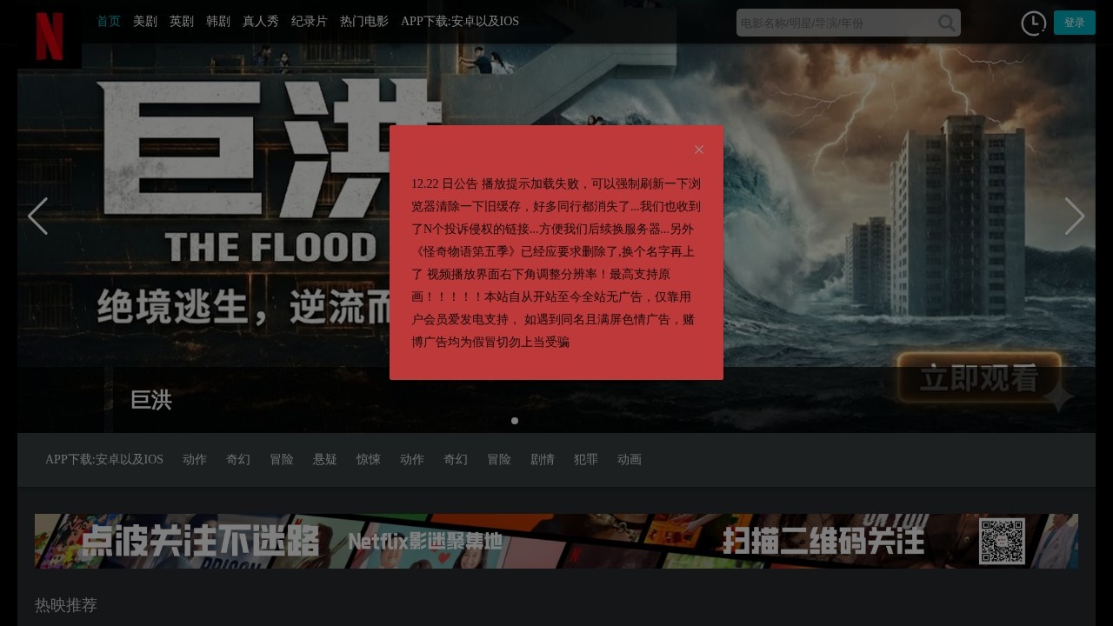The width and height of the screenshot is (1113, 626).
Task: Open viewing history via the clock icon
Action: coord(1033,23)
